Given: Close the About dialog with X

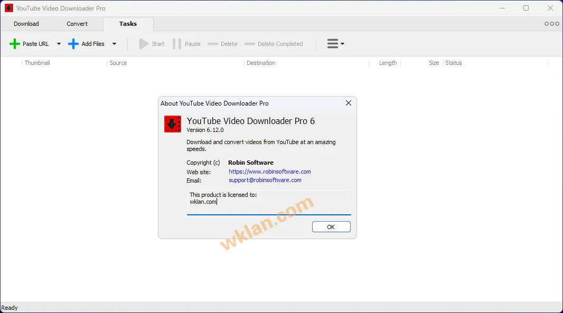Looking at the screenshot, I should [348, 103].
